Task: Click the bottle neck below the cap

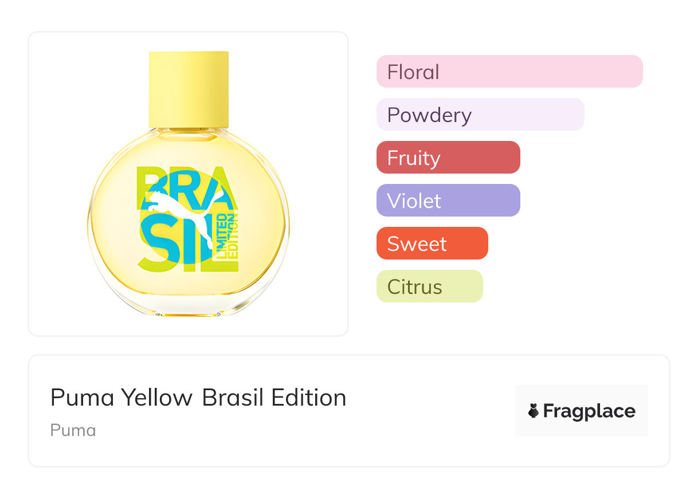Action: [189, 133]
